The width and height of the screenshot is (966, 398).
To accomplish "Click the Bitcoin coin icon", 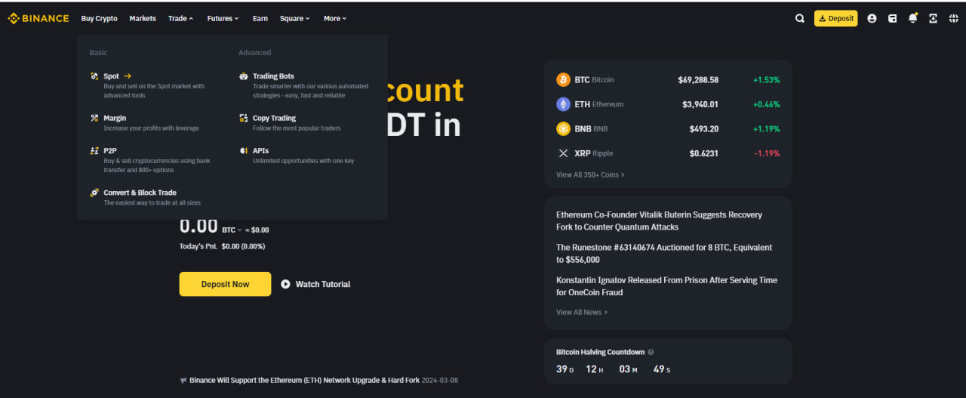I will click(x=563, y=79).
